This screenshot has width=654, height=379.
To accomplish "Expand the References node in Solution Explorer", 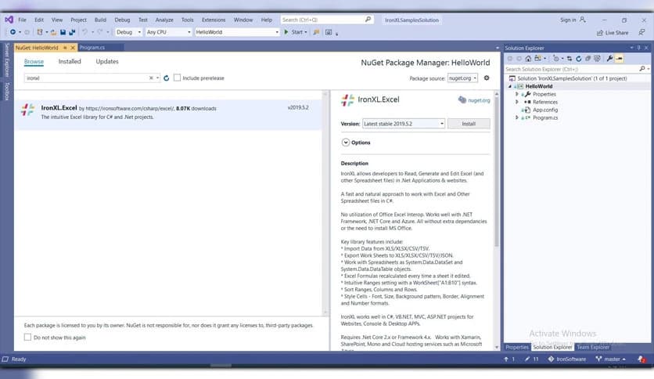I will (x=517, y=102).
